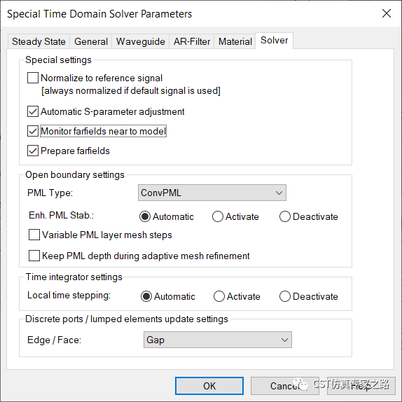This screenshot has width=402, height=402.
Task: Select the Waveguide tab
Action: click(x=141, y=41)
